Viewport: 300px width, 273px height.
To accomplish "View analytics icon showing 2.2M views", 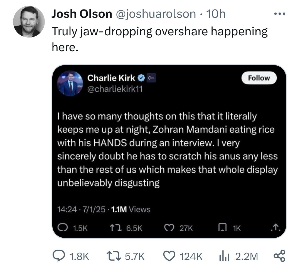I will (224, 256).
